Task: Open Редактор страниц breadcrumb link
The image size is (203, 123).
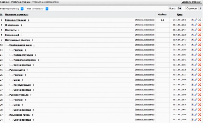Action: coord(20,2)
